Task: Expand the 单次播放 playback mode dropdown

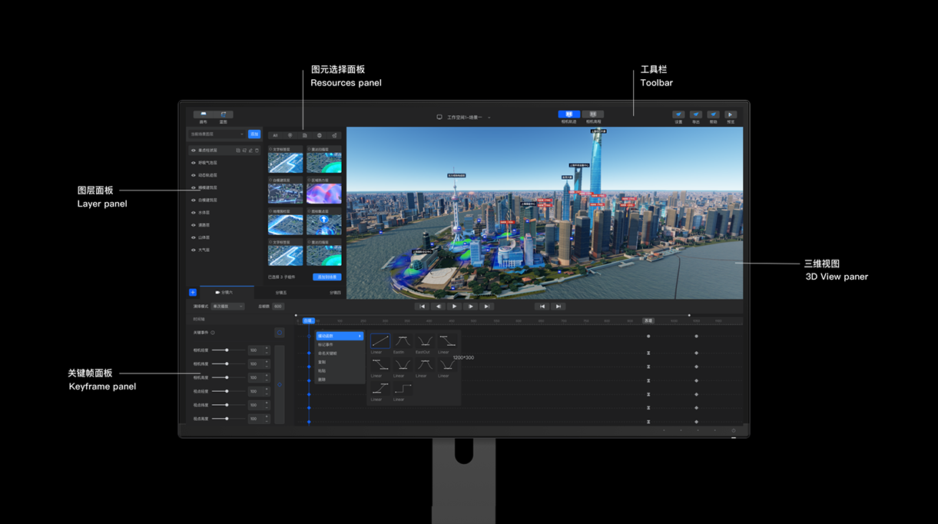Action: click(228, 307)
